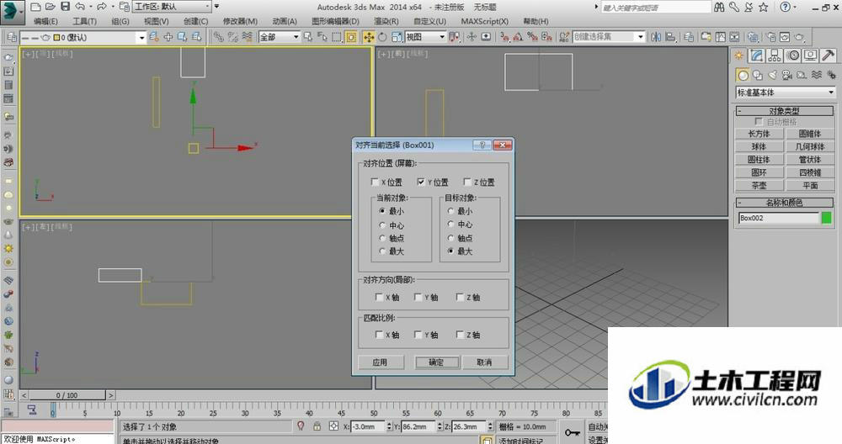Activate the Select and Rotate tool
Image resolution: width=842 pixels, height=444 pixels.
point(382,36)
